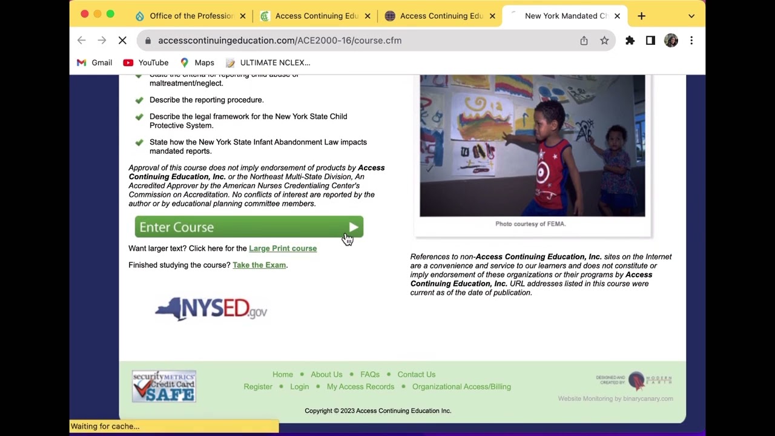This screenshot has height=436, width=775.
Task: Click the browser forward arrow
Action: tap(102, 41)
